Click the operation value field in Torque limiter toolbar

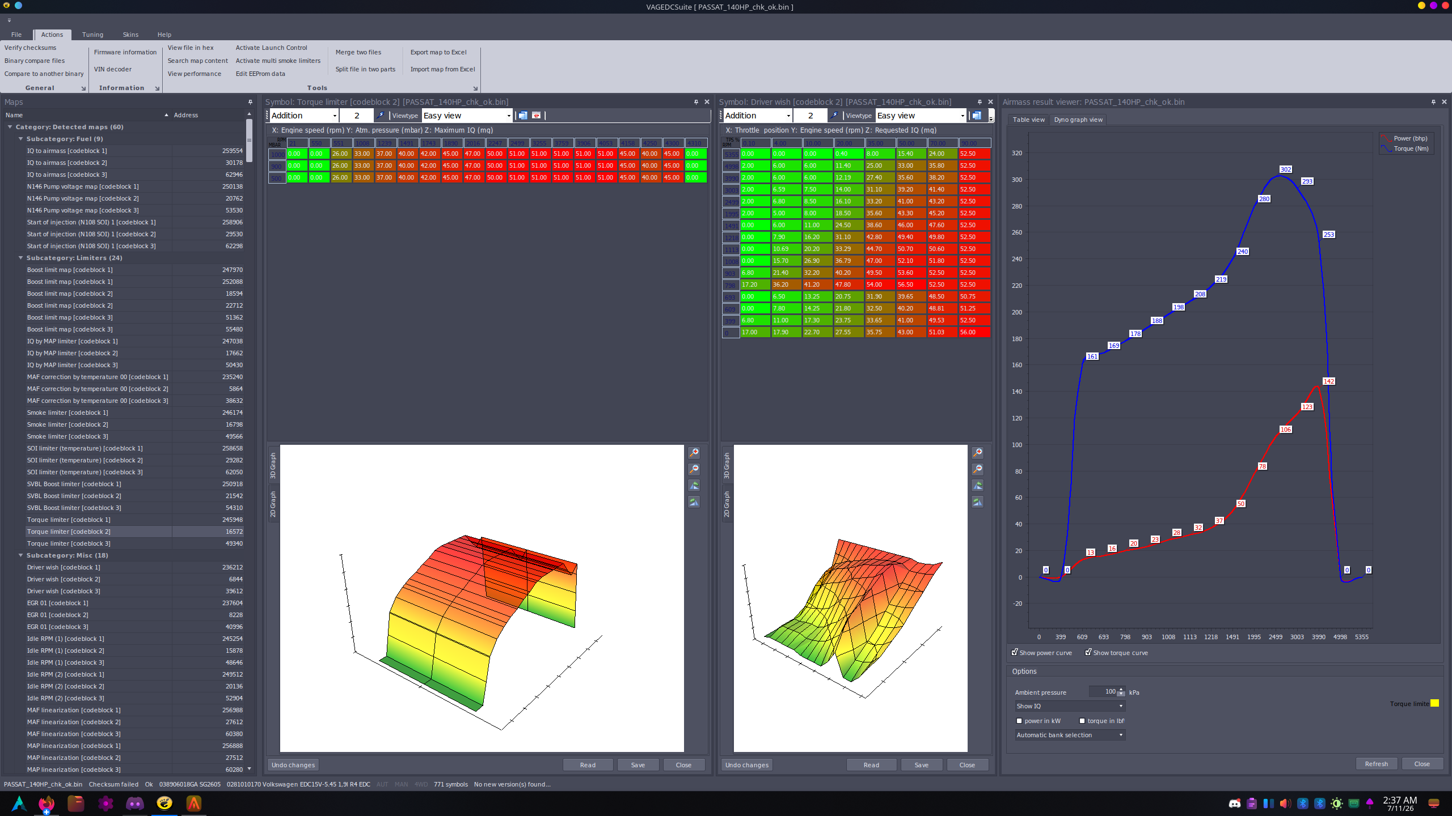pyautogui.click(x=357, y=116)
